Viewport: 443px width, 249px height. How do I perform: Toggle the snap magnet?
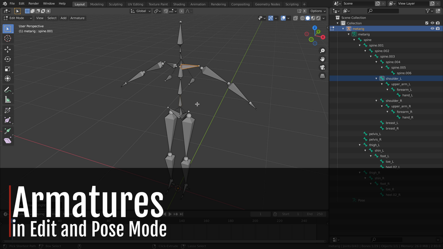[166, 11]
